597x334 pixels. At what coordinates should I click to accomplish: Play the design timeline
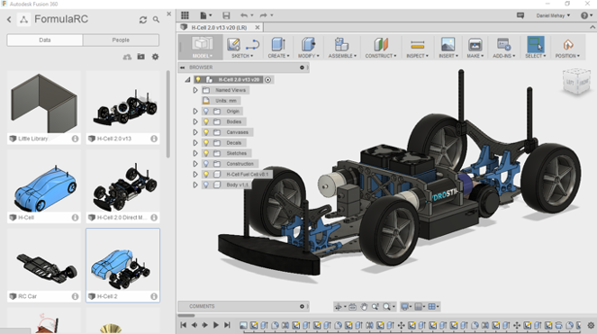[216, 325]
